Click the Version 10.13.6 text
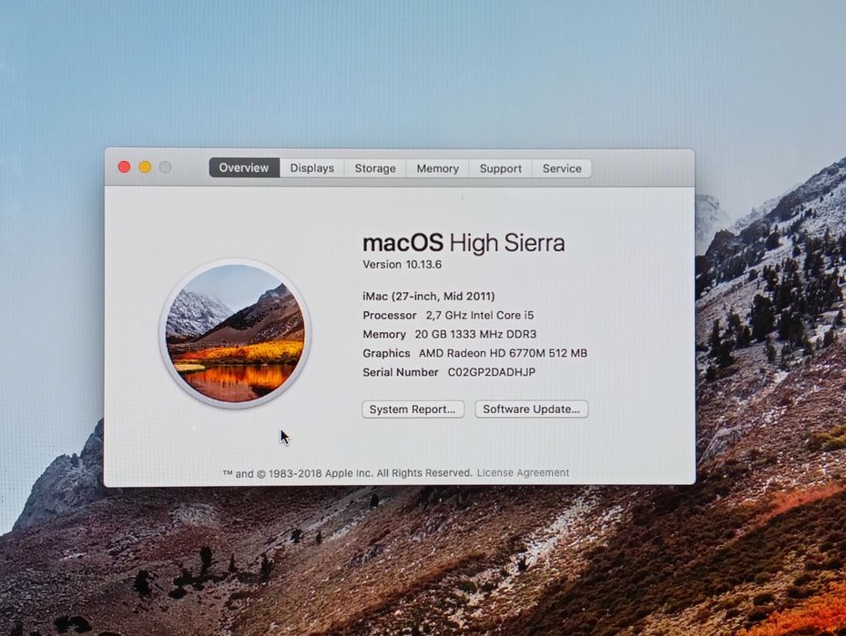The image size is (846, 636). [402, 264]
